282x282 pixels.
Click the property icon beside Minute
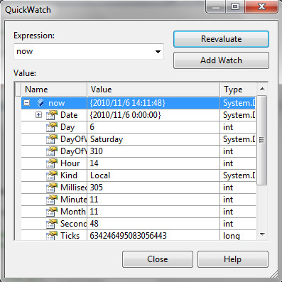[52, 200]
